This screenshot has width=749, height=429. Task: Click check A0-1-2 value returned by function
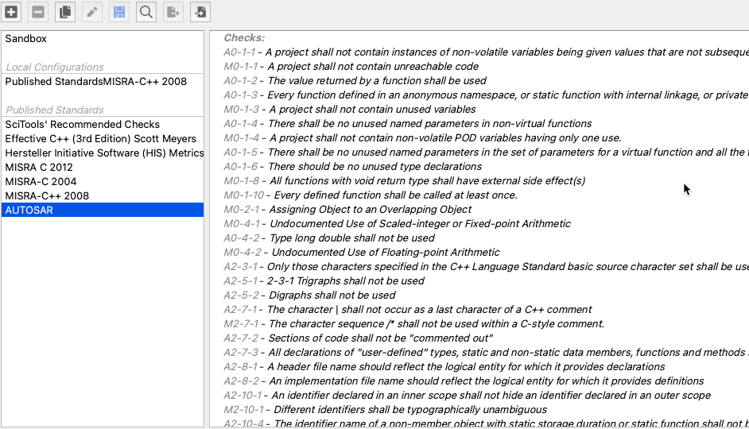tap(355, 81)
